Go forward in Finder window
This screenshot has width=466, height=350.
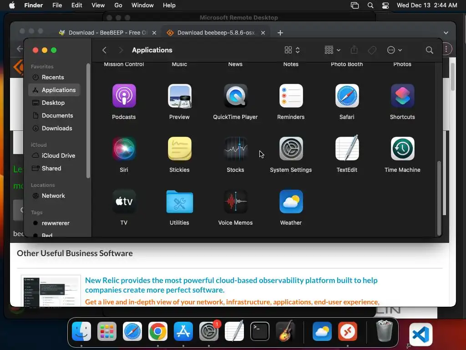pos(121,50)
